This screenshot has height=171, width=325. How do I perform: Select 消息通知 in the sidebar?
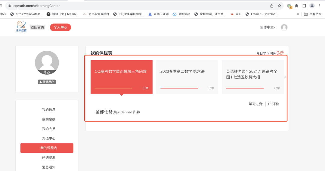(49, 167)
